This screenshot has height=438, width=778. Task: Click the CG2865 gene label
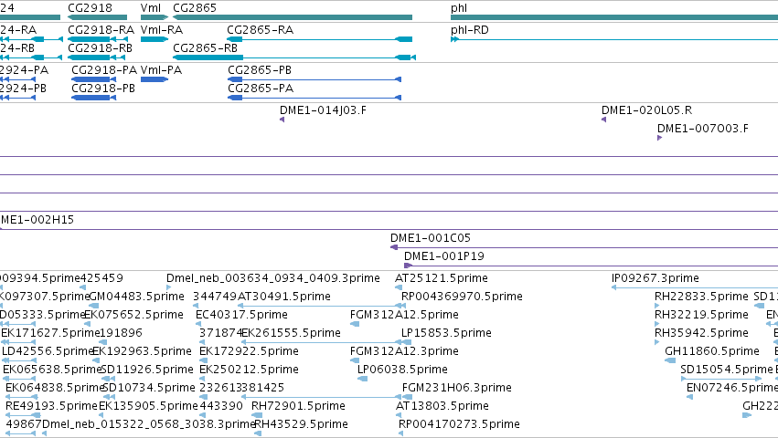pos(195,8)
